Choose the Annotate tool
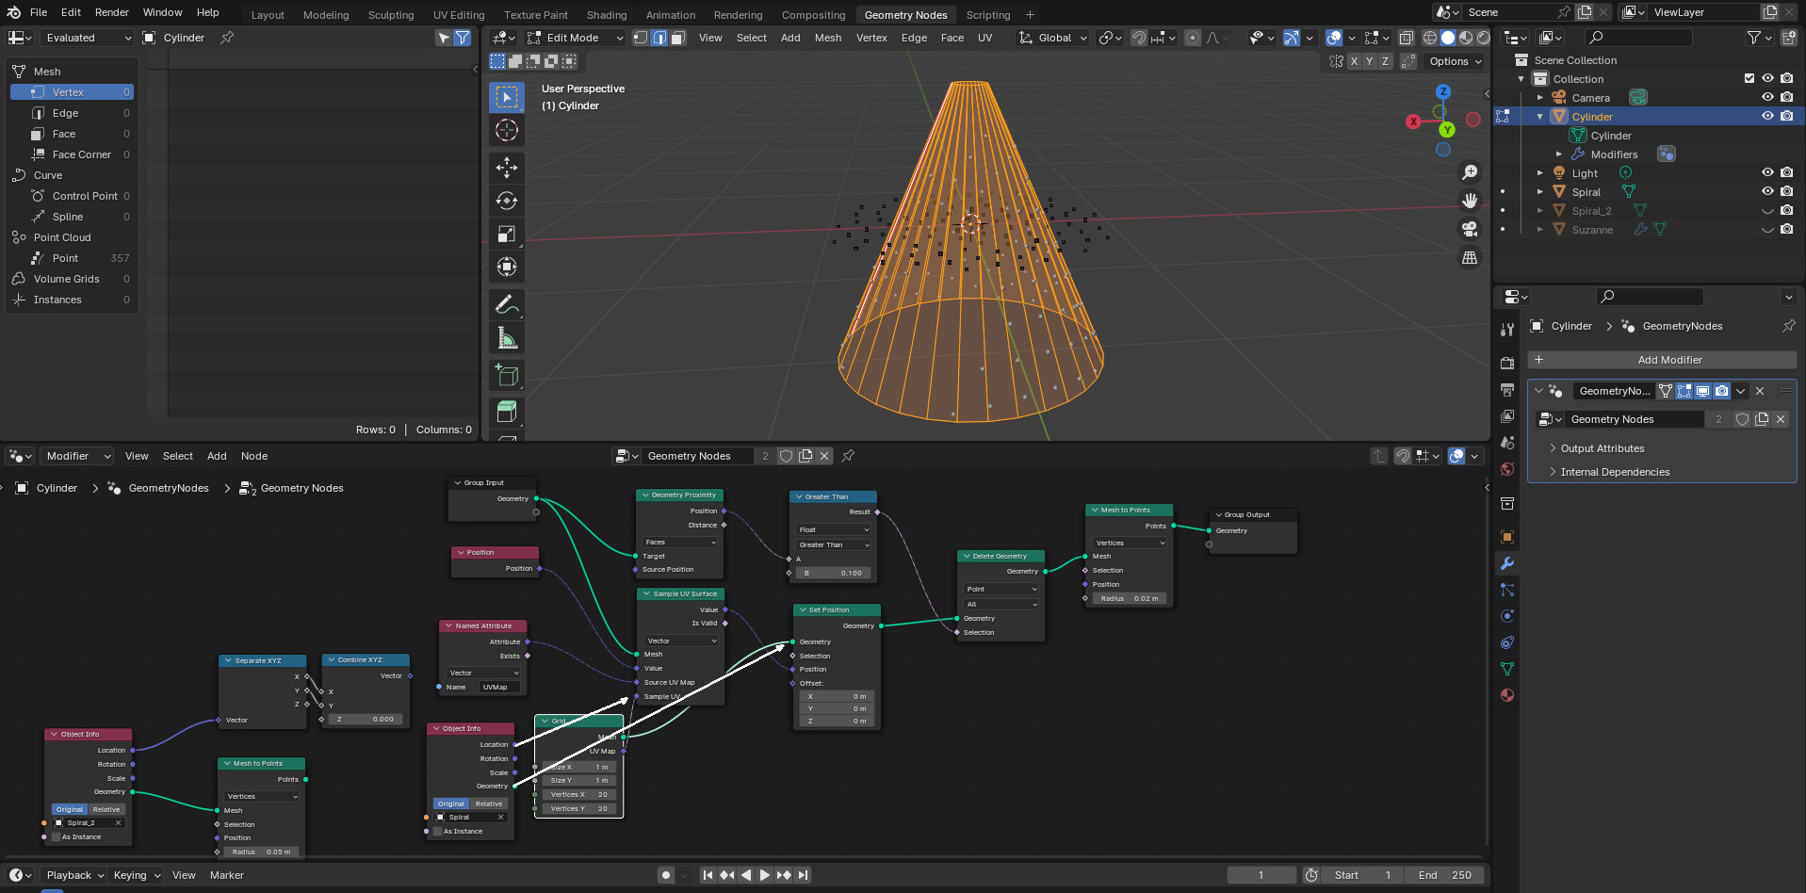 tap(506, 304)
